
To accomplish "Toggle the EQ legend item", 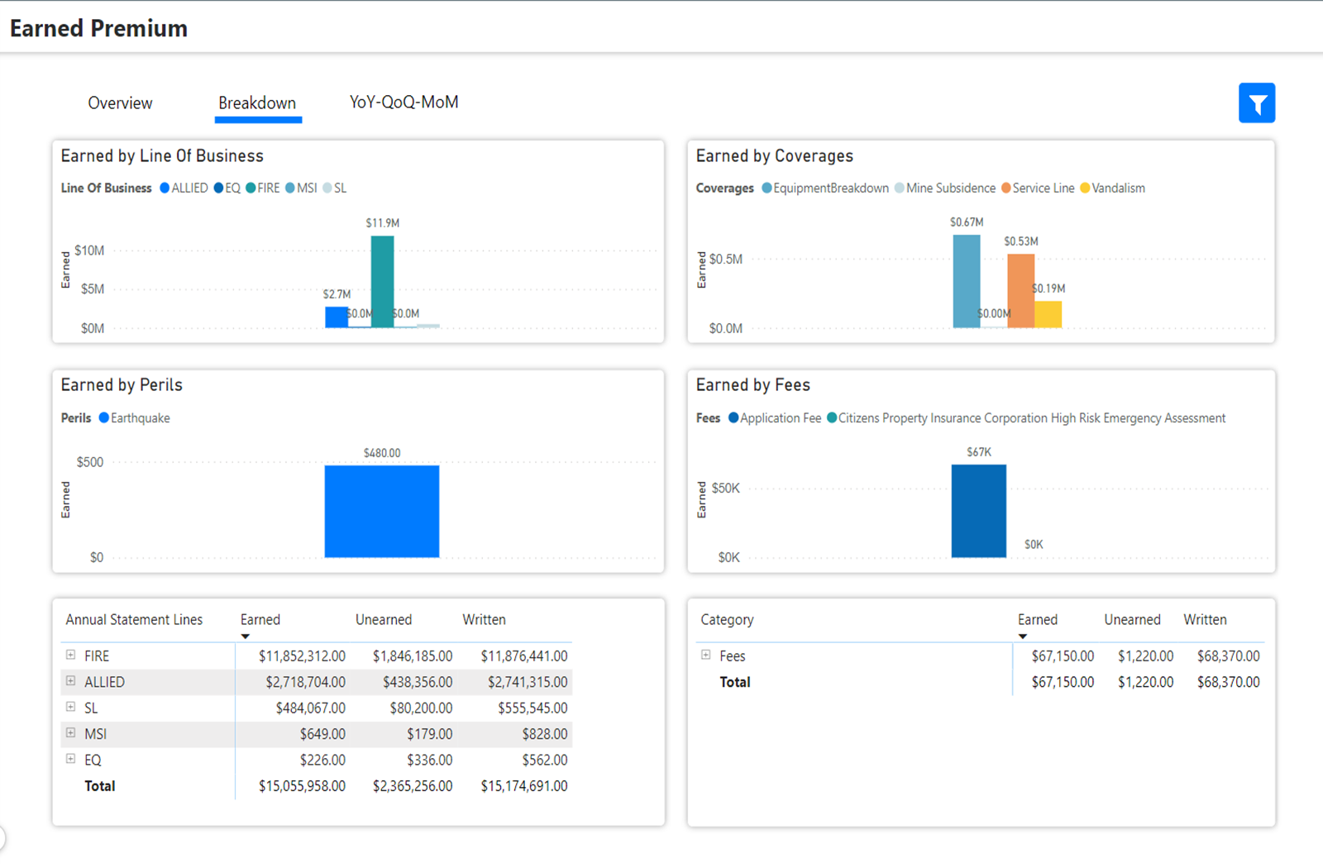I will pos(217,188).
